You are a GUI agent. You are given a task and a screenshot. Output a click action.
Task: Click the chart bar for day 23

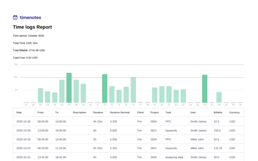pos(183,96)
